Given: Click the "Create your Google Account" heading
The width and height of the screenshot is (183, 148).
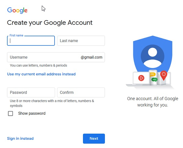Looking at the screenshot, I should pos(50,23).
